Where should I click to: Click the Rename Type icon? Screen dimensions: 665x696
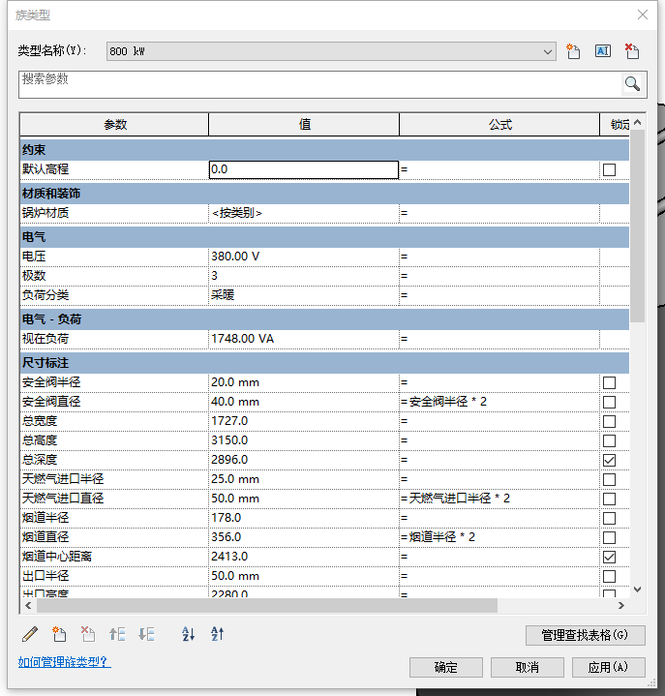coord(602,51)
